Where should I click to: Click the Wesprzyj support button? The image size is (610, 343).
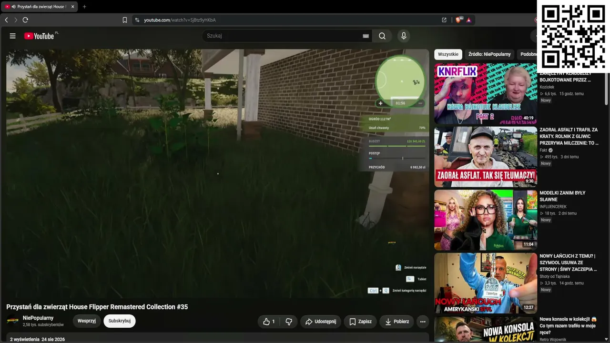[87, 321]
